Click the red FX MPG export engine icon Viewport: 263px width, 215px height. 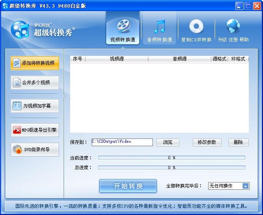pos(17,130)
